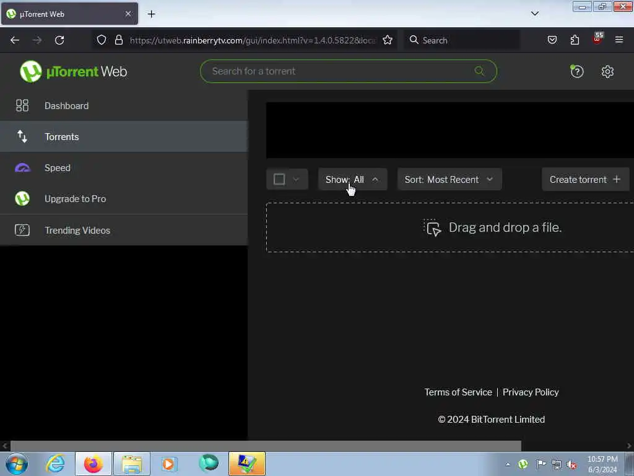
Task: Click the site padlock icon
Action: tap(118, 40)
